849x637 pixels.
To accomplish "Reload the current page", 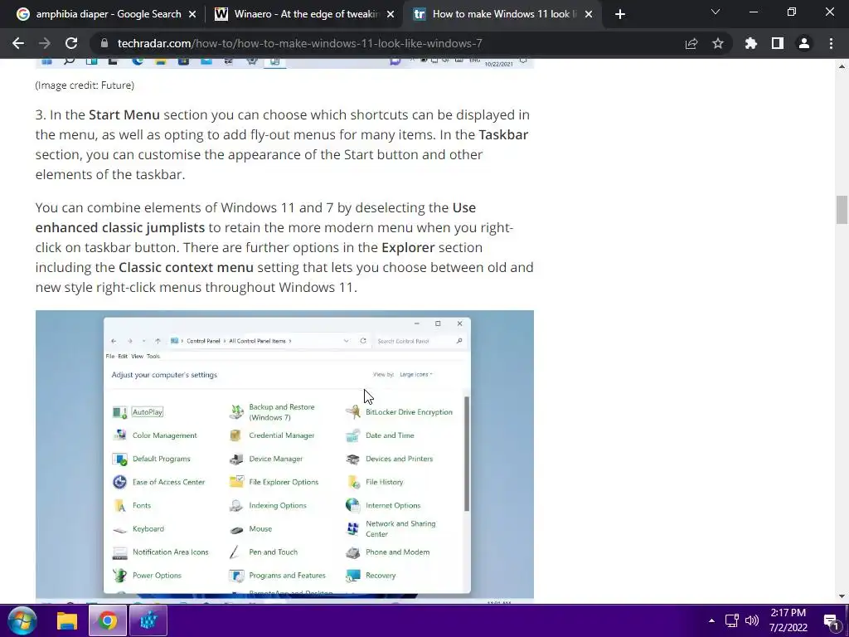I will [71, 43].
